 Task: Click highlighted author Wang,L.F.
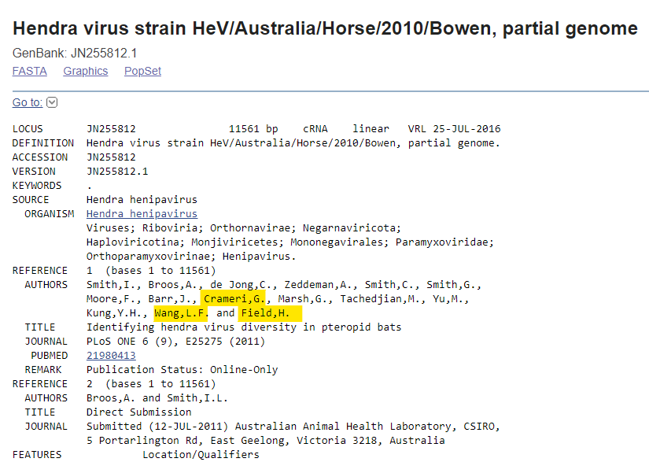tap(180, 313)
